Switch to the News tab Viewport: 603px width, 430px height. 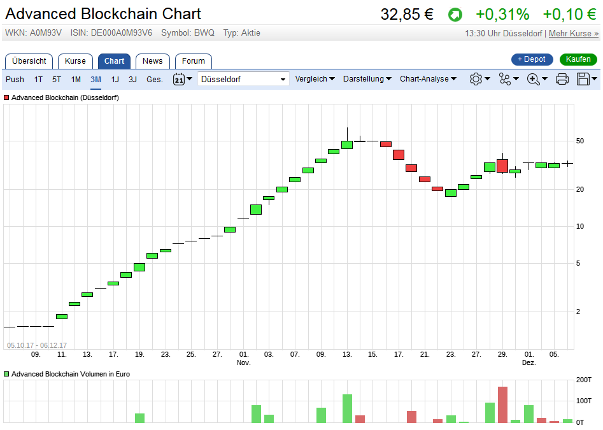(152, 61)
